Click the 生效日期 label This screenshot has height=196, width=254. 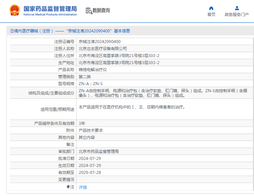[66, 166]
